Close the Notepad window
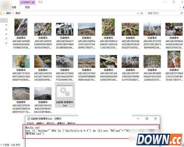Image resolution: width=184 pixels, height=147 pixels. pyautogui.click(x=155, y=118)
